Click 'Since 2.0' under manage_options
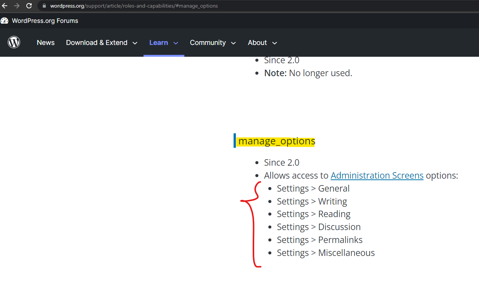Viewport: 479px width, 291px height. coord(282,163)
